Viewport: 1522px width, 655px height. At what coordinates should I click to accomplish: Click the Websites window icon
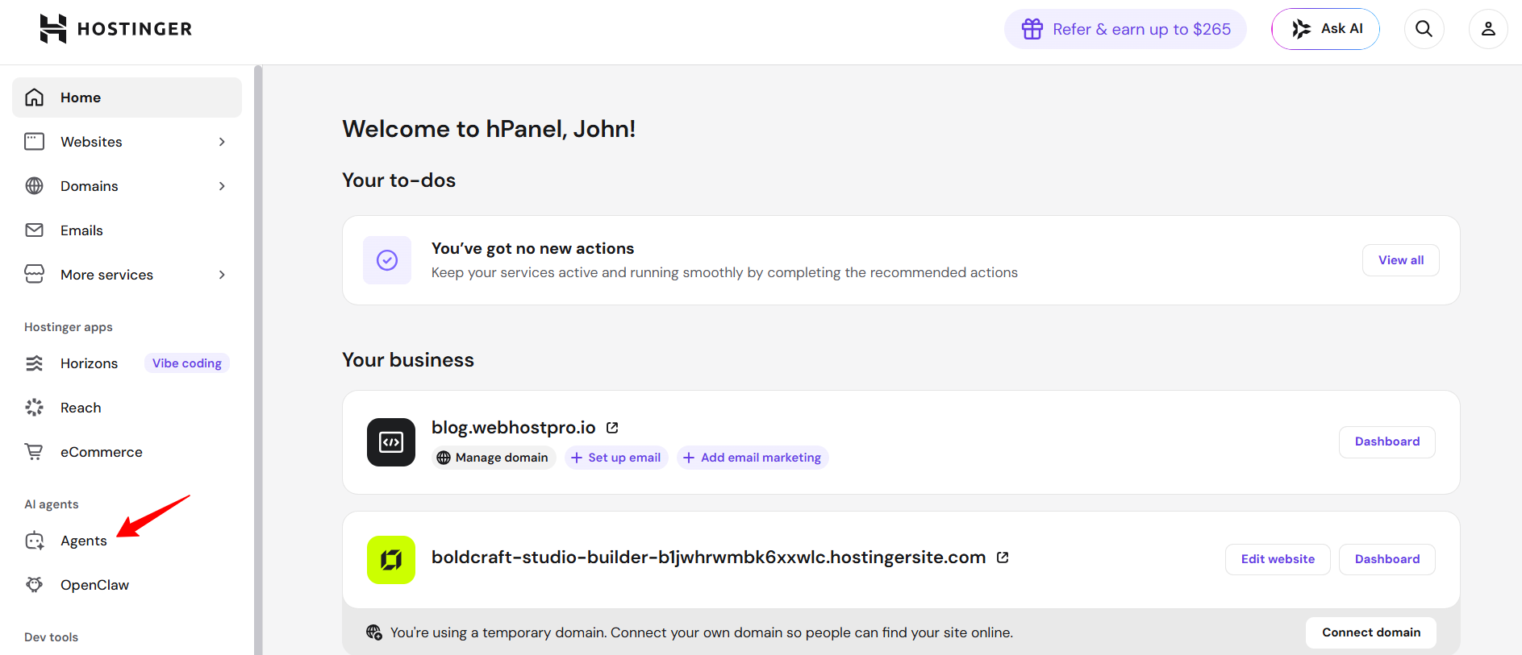pyautogui.click(x=35, y=142)
